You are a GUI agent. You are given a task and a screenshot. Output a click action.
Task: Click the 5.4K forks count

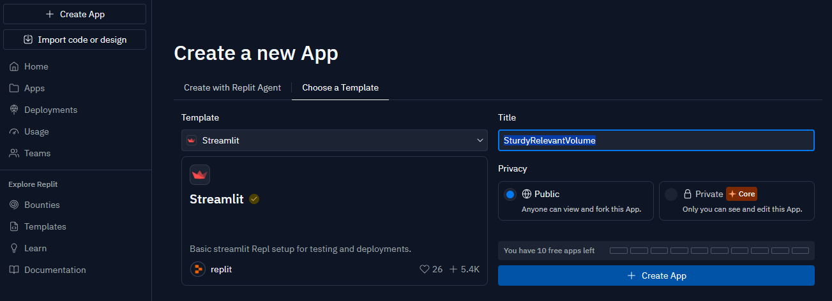470,269
